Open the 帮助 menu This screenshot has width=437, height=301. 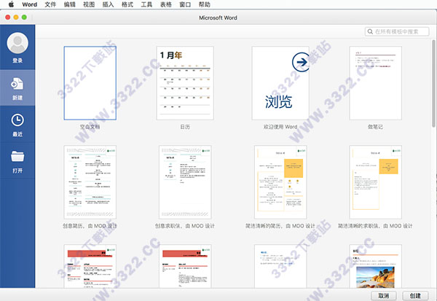coord(204,4)
